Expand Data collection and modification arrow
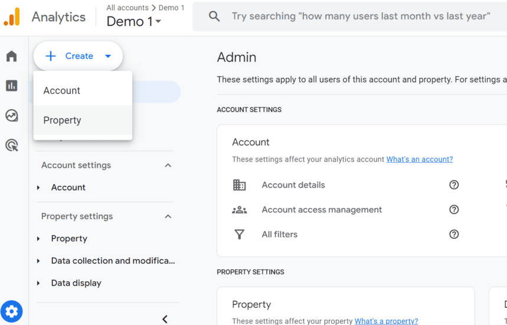 (x=38, y=261)
